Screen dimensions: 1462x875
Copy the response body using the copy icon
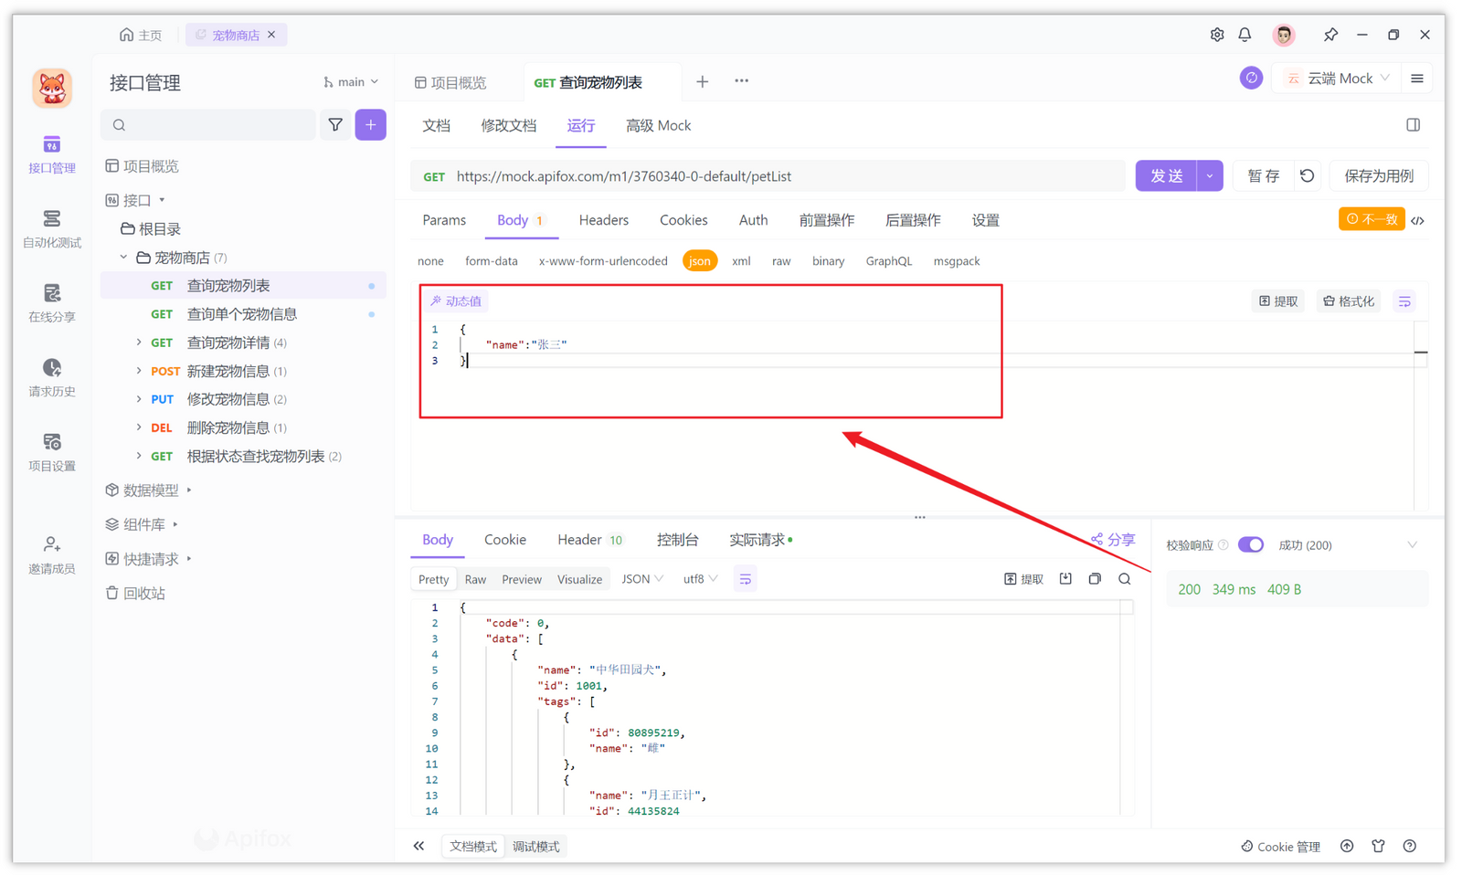1094,578
